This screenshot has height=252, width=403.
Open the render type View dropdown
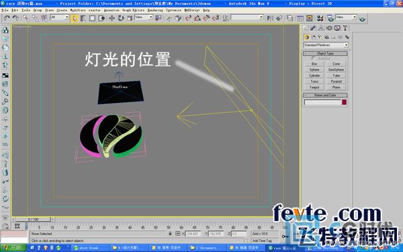(346, 17)
